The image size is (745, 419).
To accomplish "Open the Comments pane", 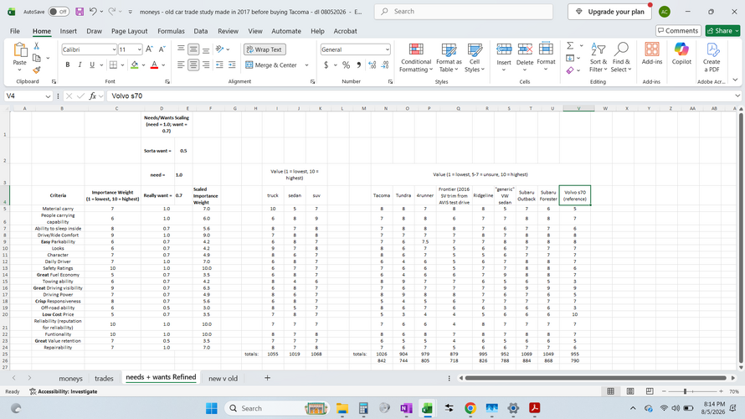I will (x=678, y=30).
